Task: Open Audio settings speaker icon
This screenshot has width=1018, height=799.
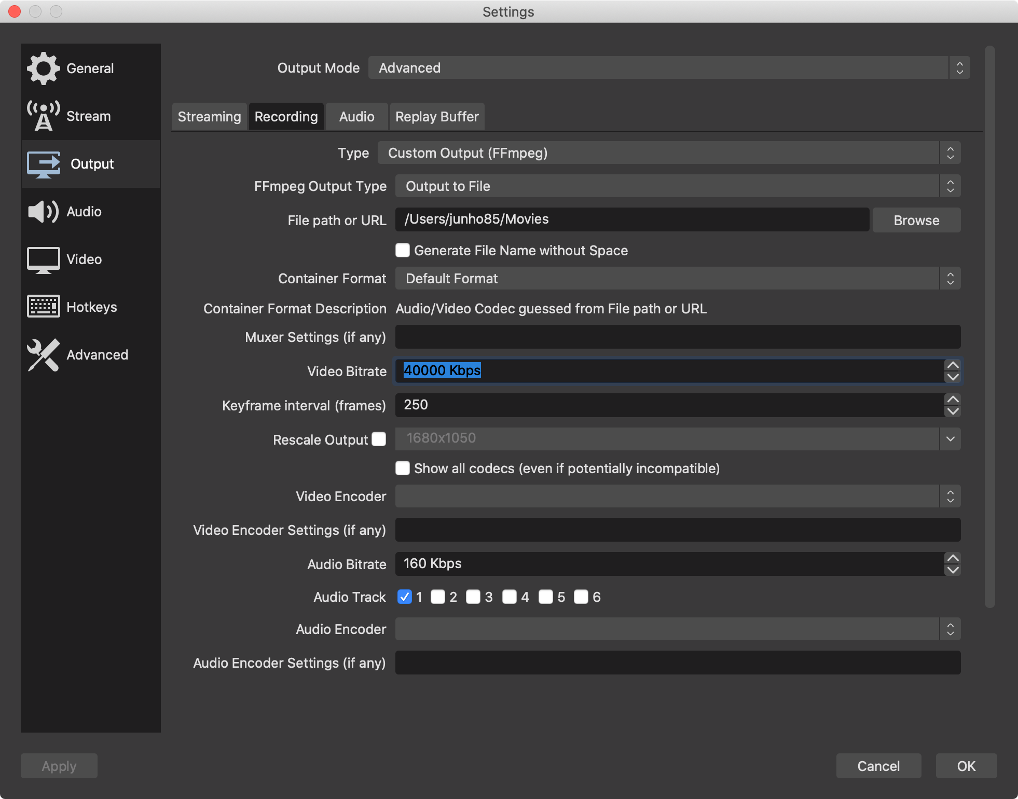Action: pos(44,212)
